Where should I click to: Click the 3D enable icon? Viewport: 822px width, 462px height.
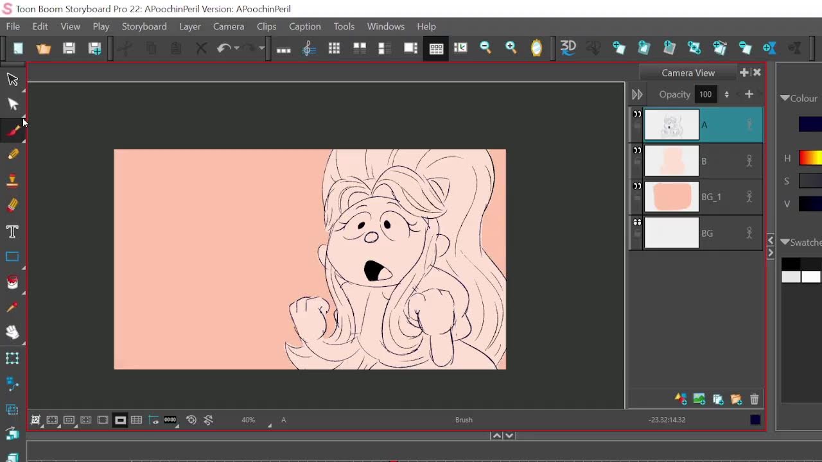[568, 48]
